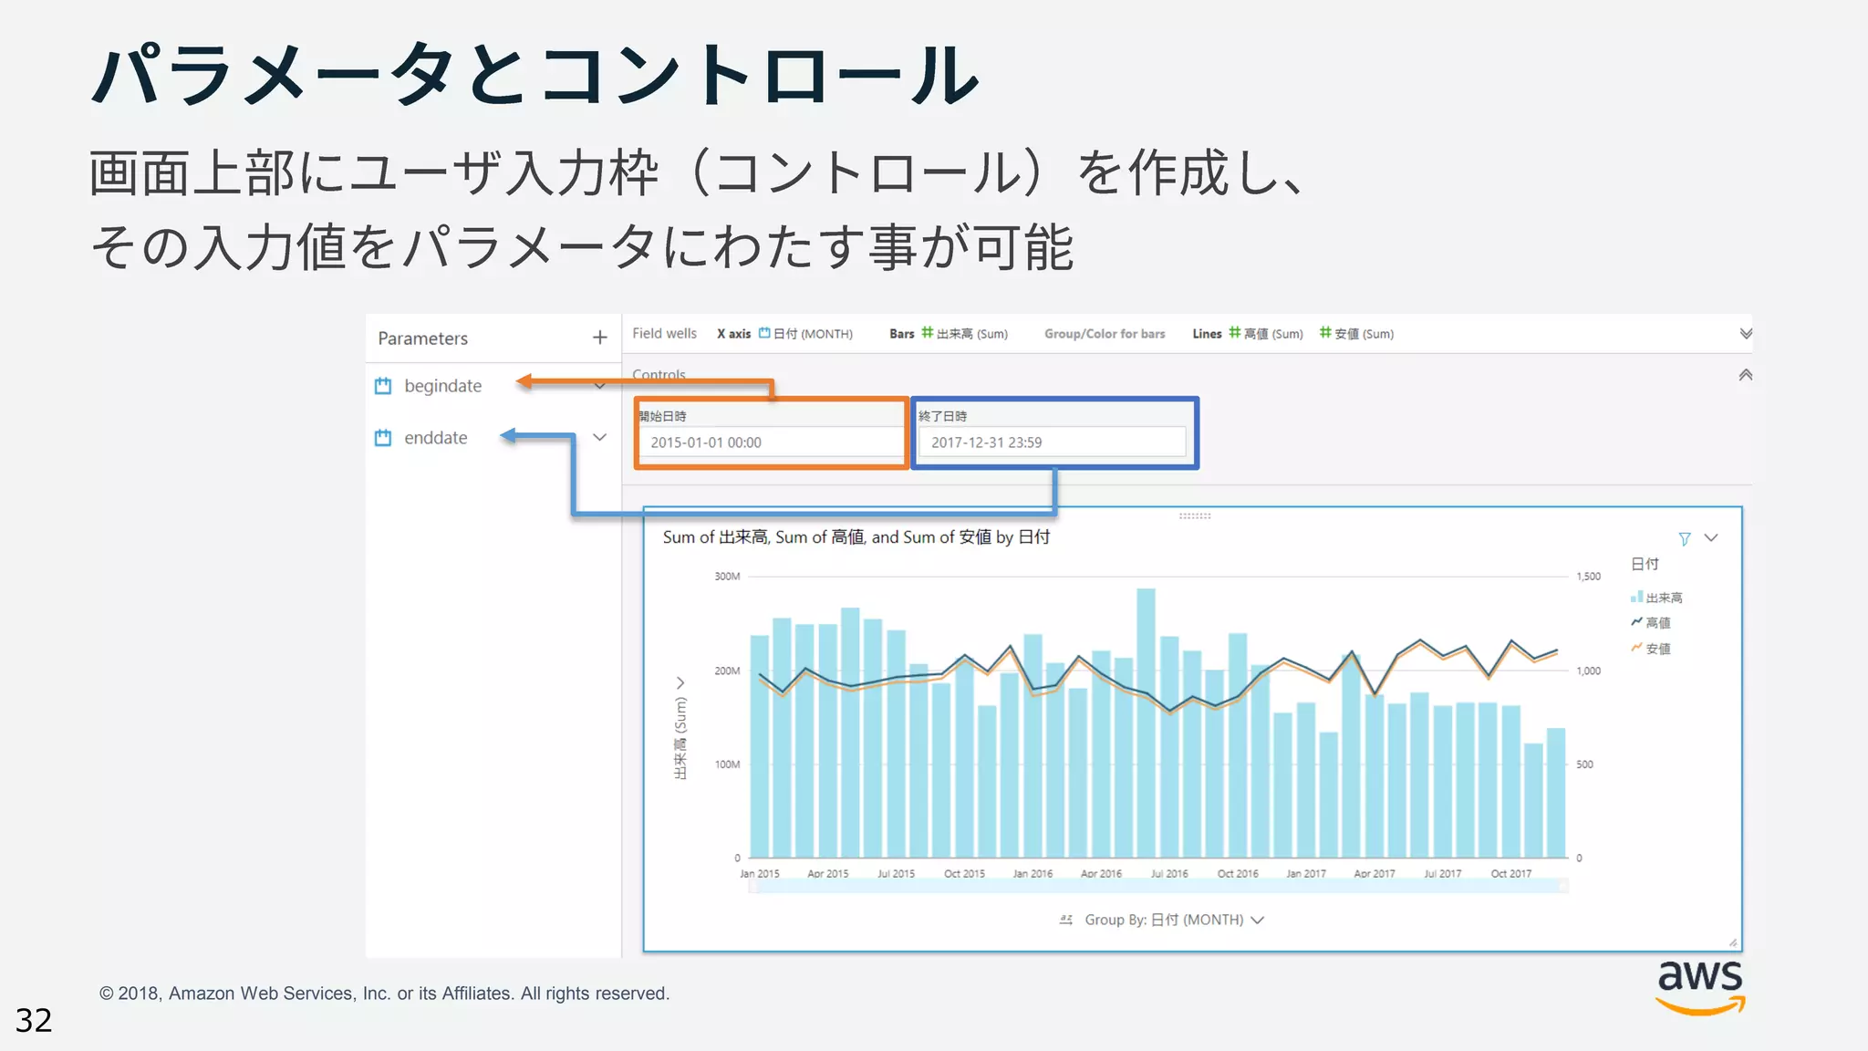Click the begindate calendar icon

click(383, 386)
